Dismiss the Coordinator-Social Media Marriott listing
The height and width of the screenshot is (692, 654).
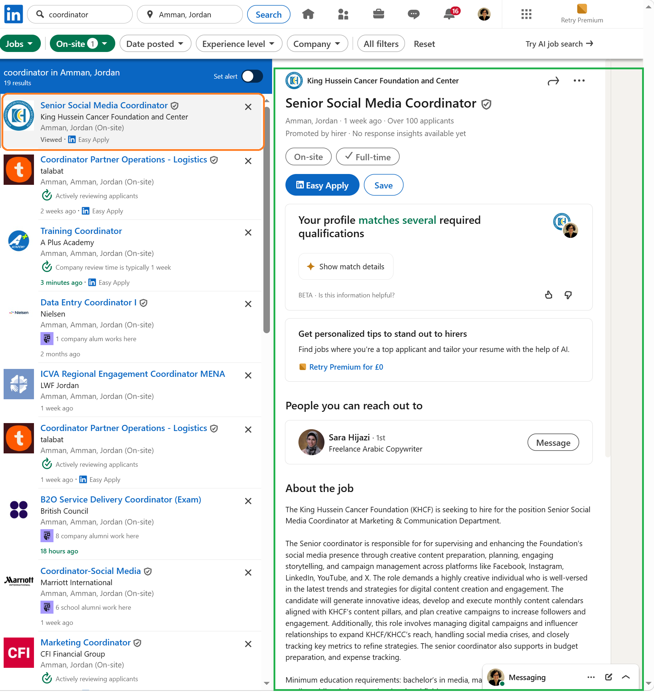point(248,573)
